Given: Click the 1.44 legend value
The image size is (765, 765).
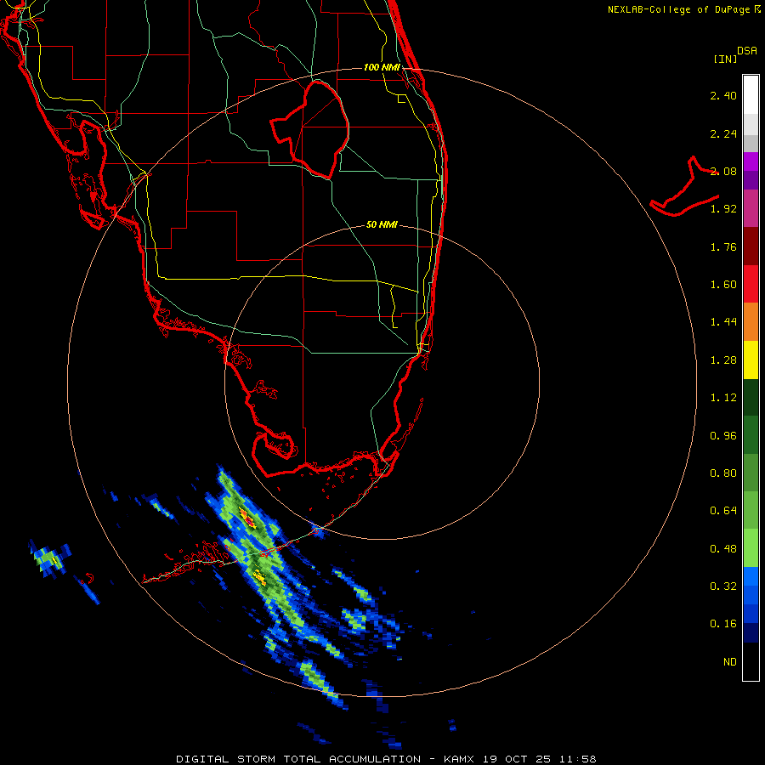Looking at the screenshot, I should click(723, 321).
